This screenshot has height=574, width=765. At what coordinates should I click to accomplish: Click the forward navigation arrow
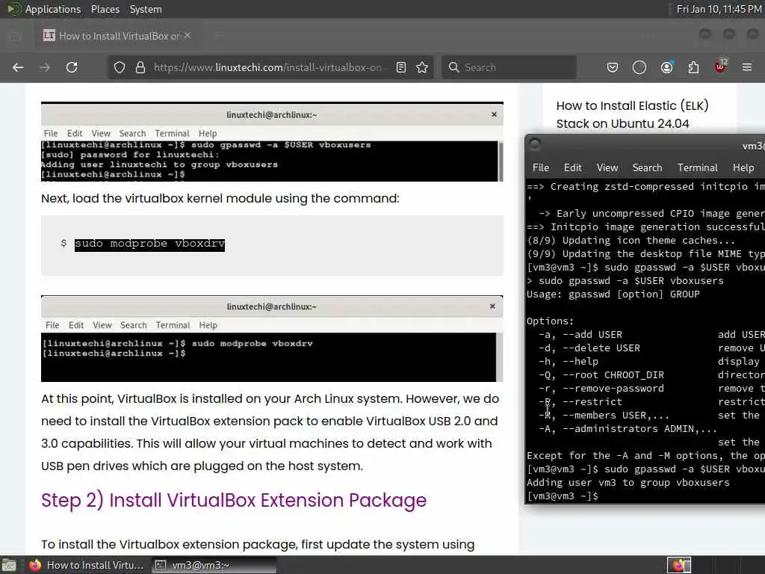point(45,67)
